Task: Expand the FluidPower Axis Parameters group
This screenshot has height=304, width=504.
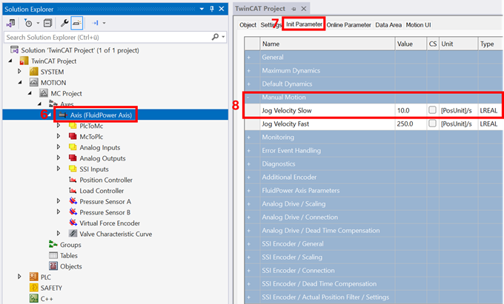Action: (x=249, y=191)
